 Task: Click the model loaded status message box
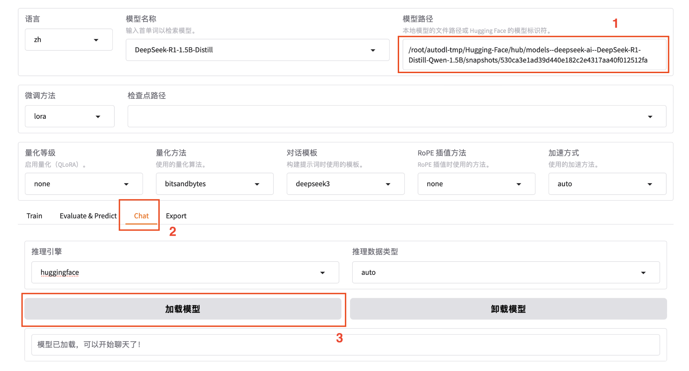tap(345, 345)
